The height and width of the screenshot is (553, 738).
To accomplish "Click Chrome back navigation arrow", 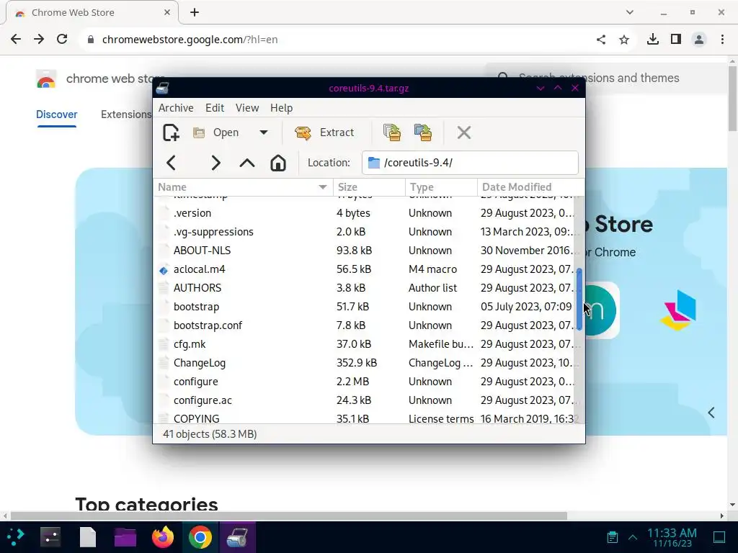I will pyautogui.click(x=16, y=39).
